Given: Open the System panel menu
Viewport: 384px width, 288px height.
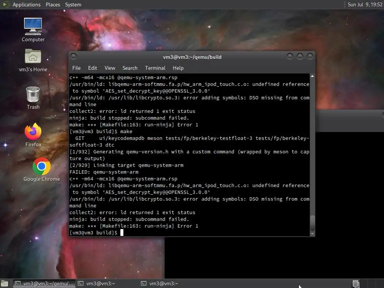Looking at the screenshot, I should coord(73,4).
